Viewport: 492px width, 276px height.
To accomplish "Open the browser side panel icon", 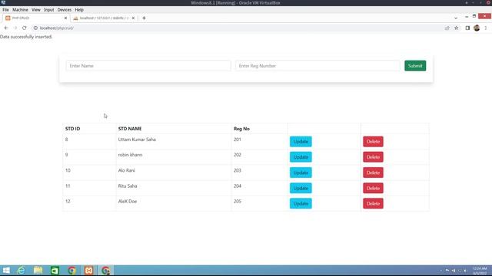I will [467, 28].
